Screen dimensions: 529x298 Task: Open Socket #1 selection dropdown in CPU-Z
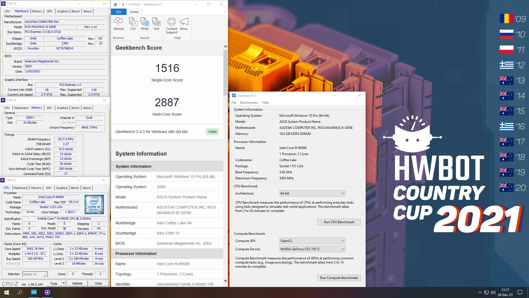click(x=35, y=274)
